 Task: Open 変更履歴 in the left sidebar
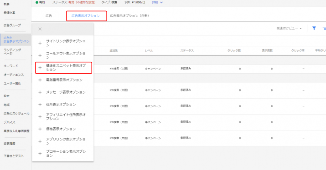click(10, 144)
